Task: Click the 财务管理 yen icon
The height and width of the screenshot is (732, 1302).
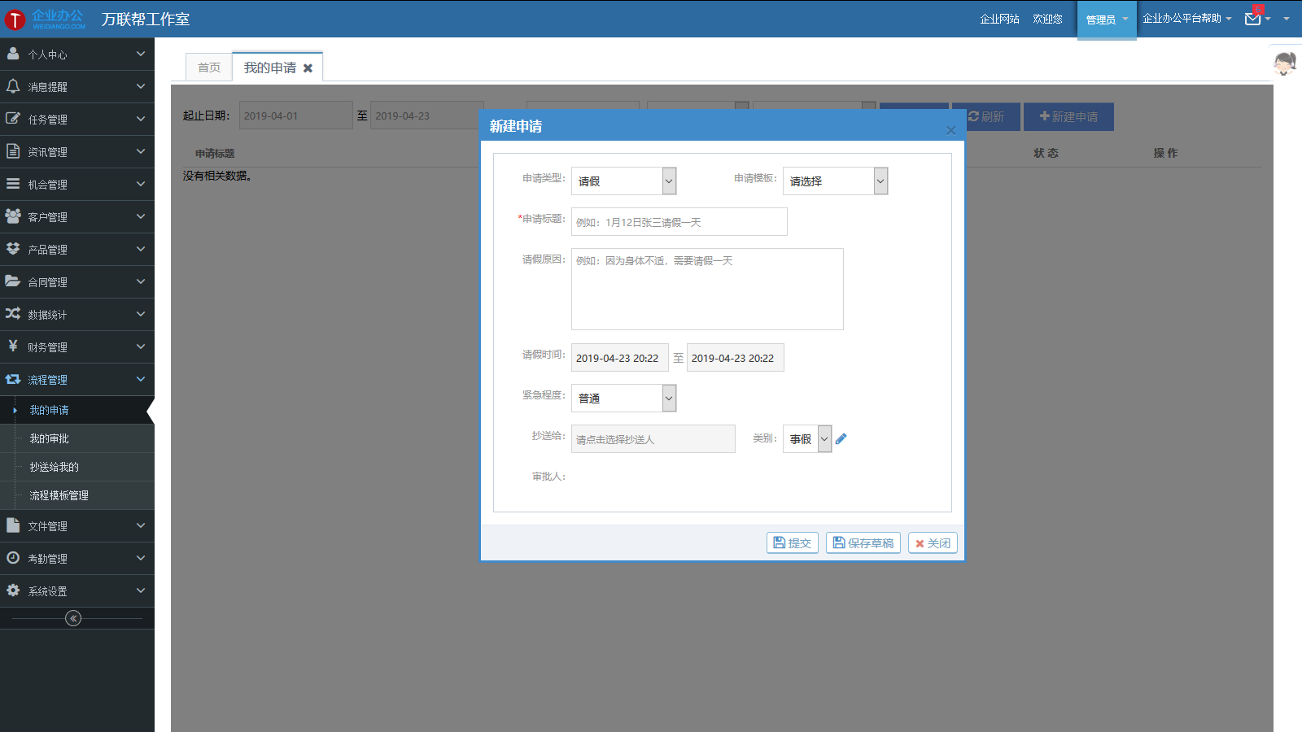Action: pos(13,346)
